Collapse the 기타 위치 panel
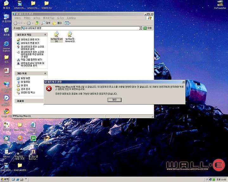This screenshot has height=182, width=228. (x=45, y=73)
